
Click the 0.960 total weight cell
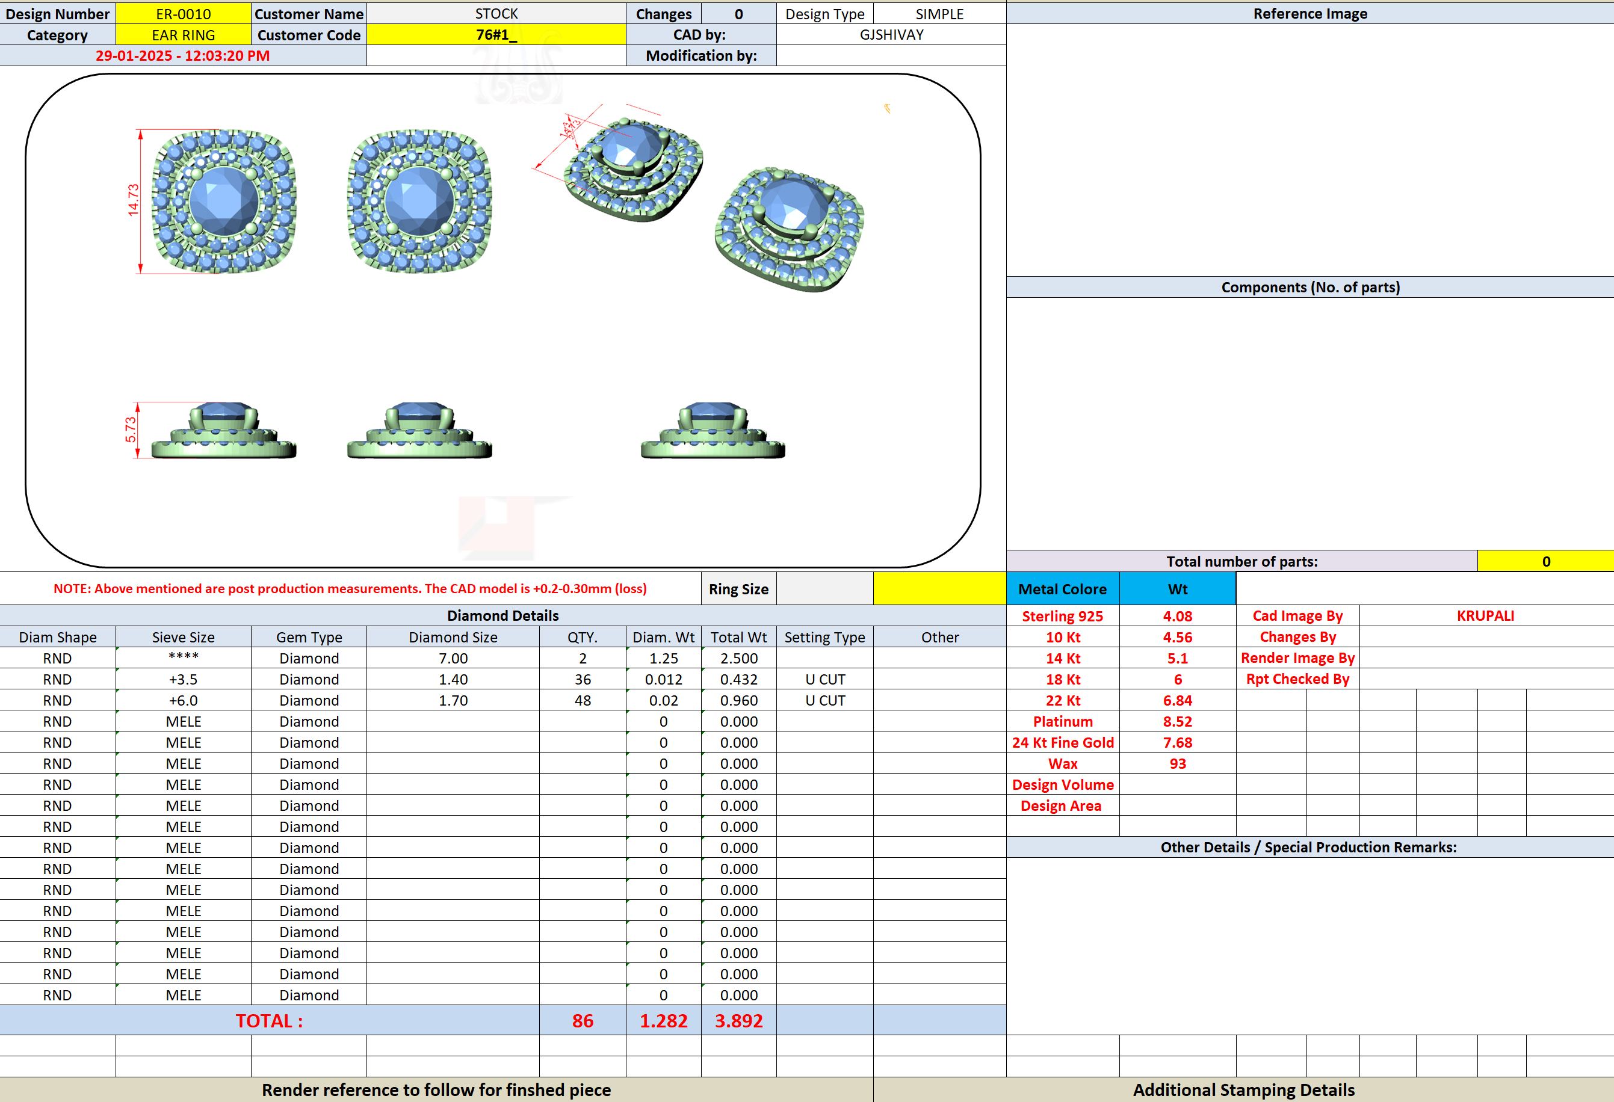738,700
